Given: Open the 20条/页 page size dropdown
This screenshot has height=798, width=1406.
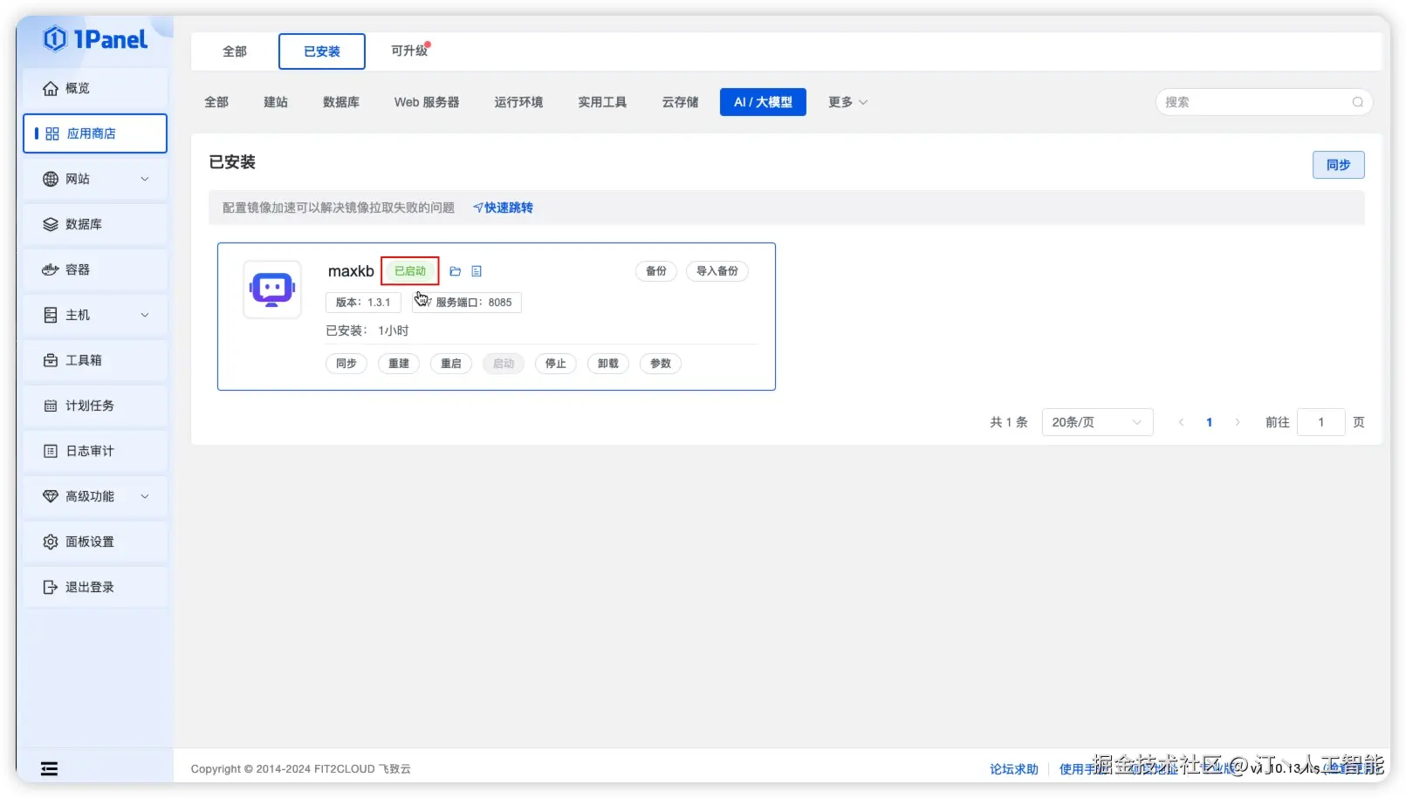Looking at the screenshot, I should pos(1097,422).
